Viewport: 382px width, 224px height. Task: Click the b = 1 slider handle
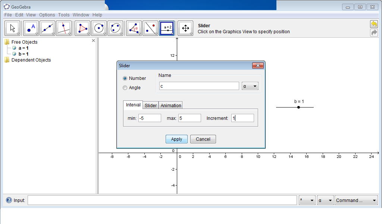pos(298,107)
